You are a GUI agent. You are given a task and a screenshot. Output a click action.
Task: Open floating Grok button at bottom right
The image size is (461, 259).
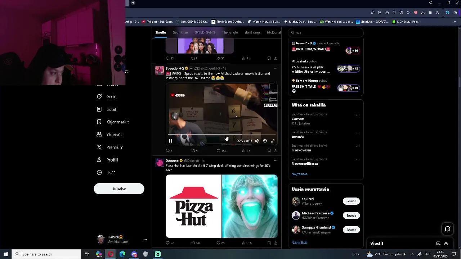[448, 229]
